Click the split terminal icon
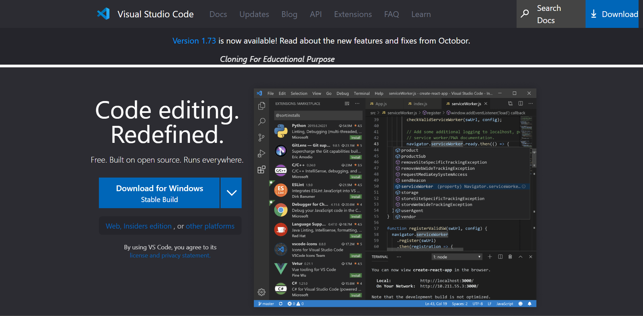This screenshot has width=643, height=316. [500, 257]
